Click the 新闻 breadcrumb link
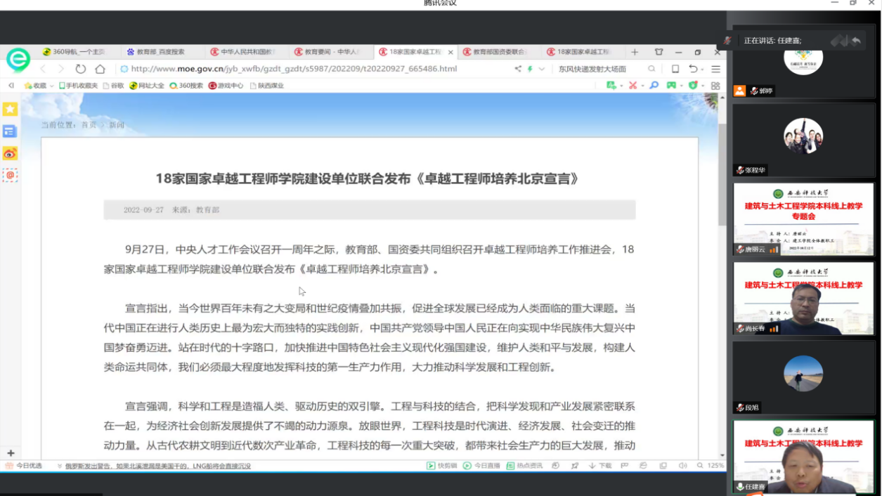The width and height of the screenshot is (882, 496). pyautogui.click(x=117, y=125)
